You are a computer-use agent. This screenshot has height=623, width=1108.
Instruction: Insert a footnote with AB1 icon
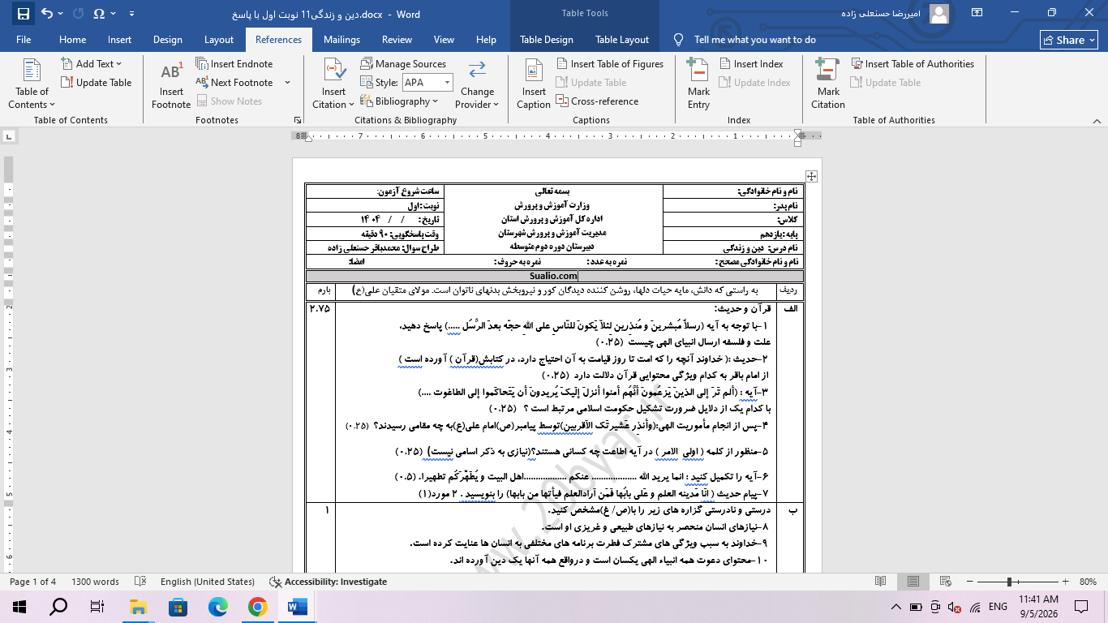[171, 72]
